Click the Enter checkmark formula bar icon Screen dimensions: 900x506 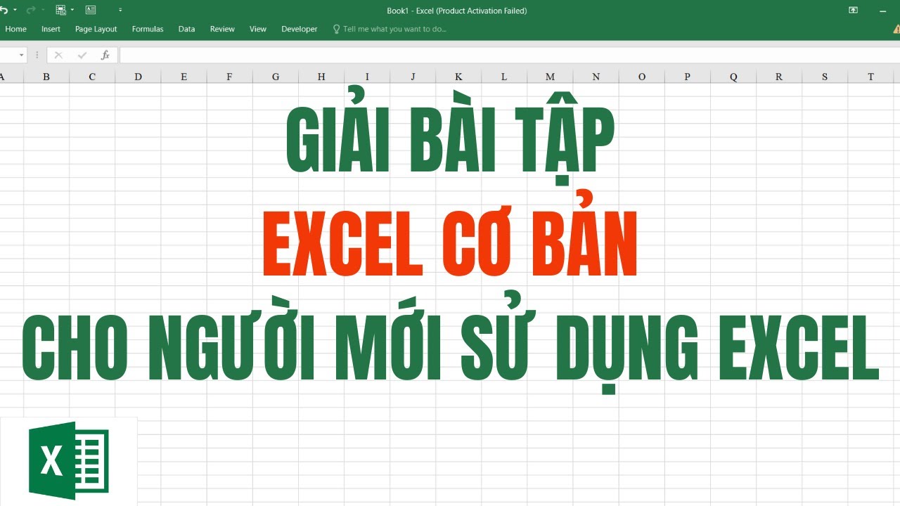coord(82,55)
